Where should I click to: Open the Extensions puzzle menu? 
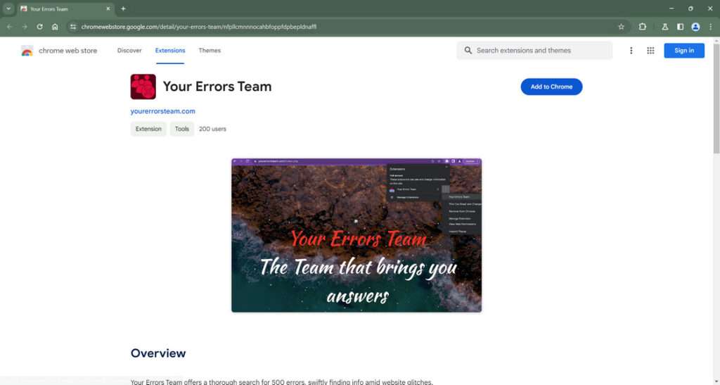pyautogui.click(x=643, y=27)
